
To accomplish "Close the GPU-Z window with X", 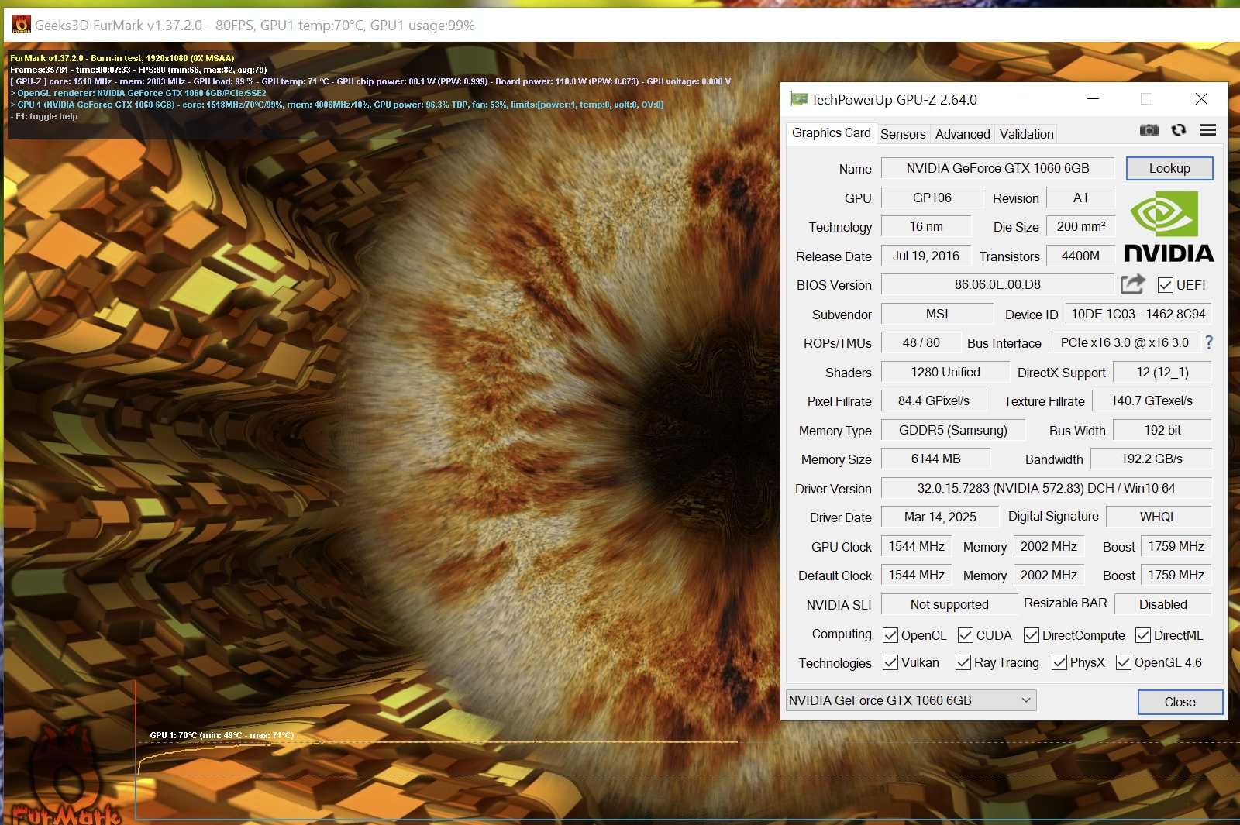I will click(1201, 99).
